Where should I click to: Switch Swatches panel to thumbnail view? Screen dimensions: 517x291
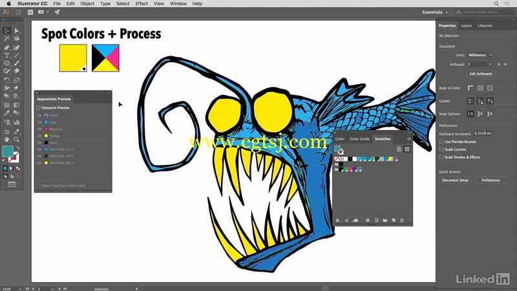[x=407, y=149]
